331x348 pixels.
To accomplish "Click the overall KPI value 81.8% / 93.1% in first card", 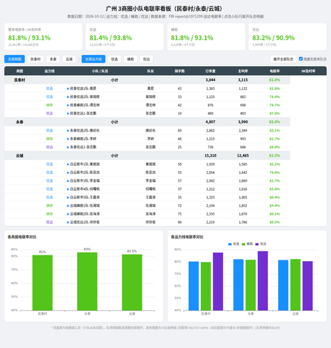I will point(29,38).
